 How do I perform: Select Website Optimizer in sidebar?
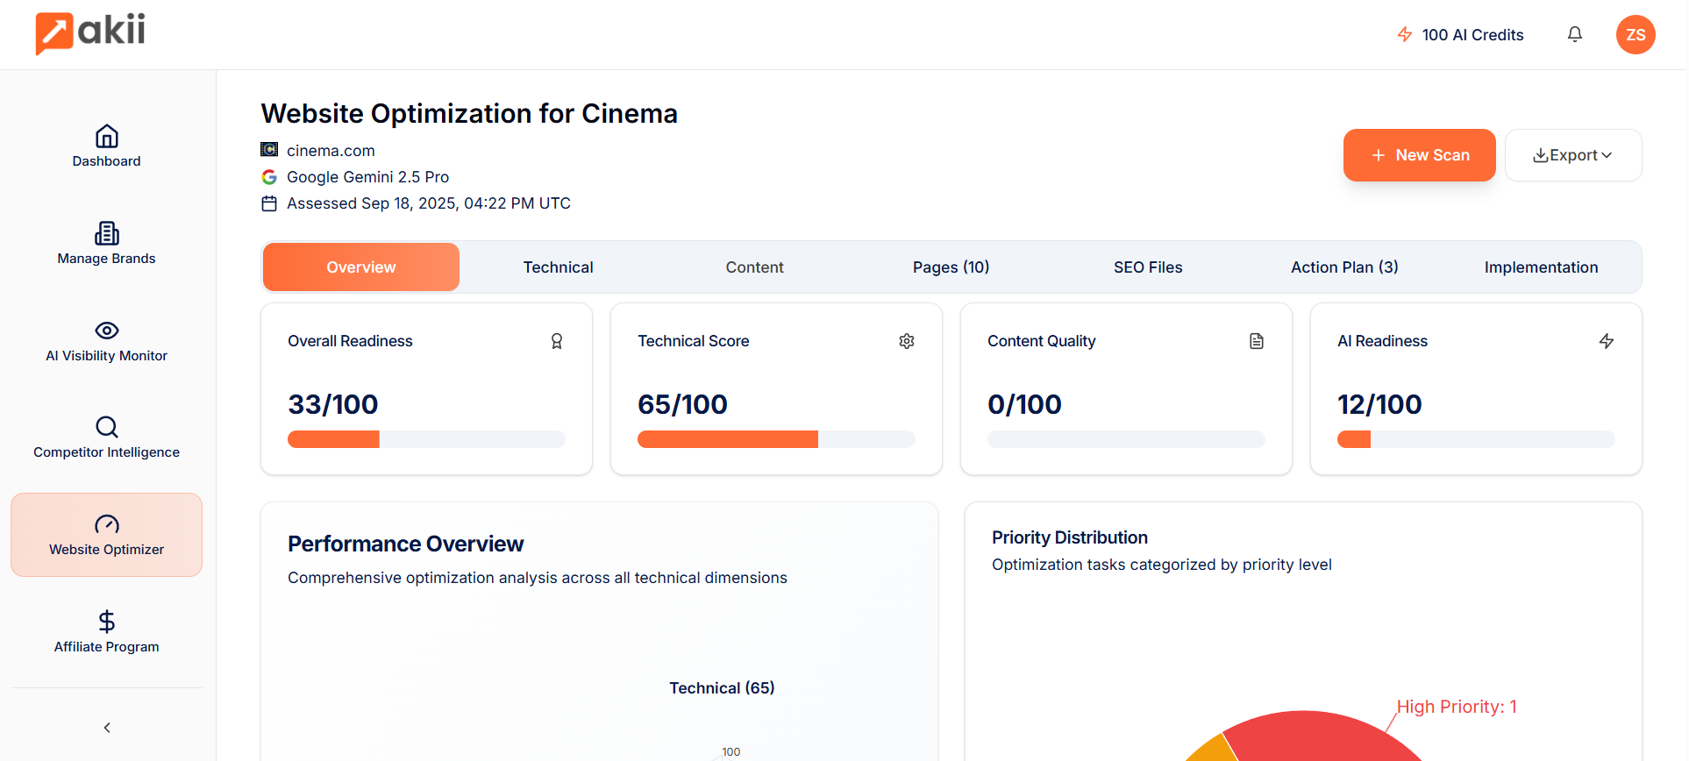[107, 535]
